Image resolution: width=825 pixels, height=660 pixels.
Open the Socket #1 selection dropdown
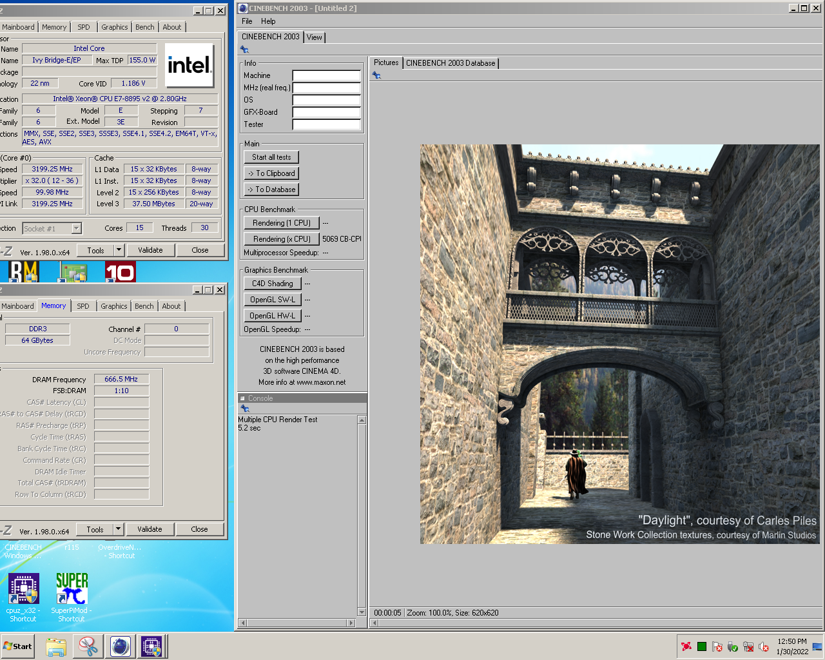(x=76, y=228)
